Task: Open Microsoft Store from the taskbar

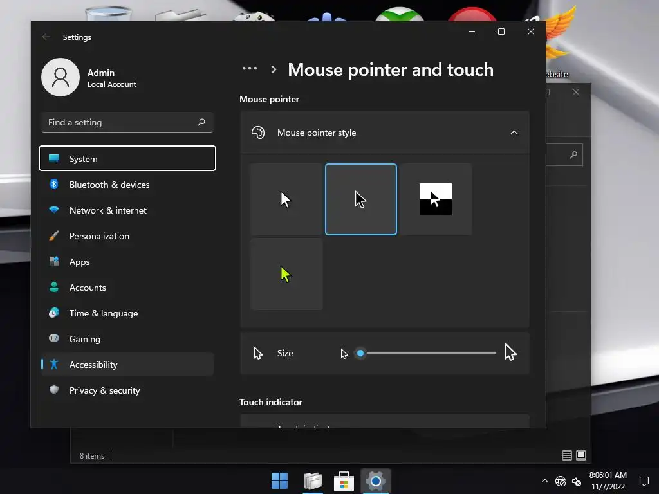Action: [x=344, y=481]
